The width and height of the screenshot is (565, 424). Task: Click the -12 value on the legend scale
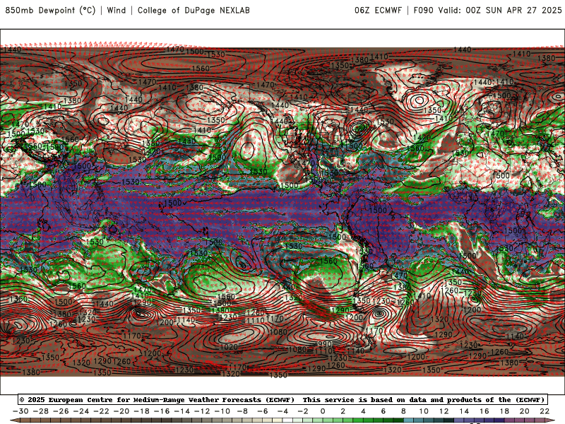202,411
